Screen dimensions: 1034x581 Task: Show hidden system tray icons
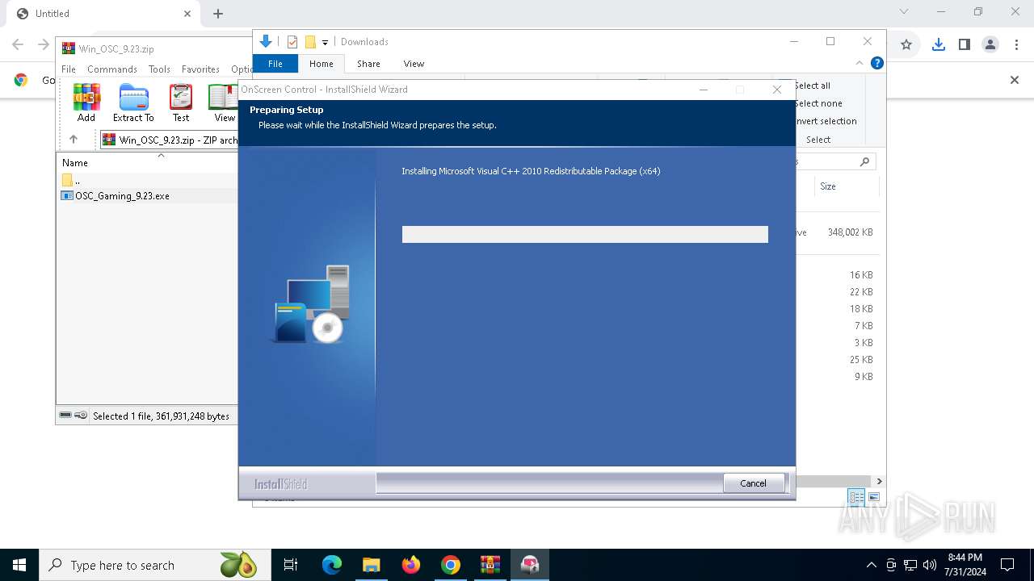[871, 565]
